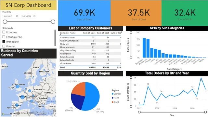The width and height of the screenshot is (208, 117).
Task: Click top handle of Count of Order ID slider
Action: (131, 77)
